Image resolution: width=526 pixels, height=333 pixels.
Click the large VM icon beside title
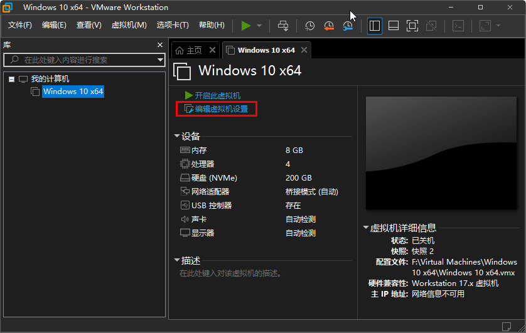(x=182, y=71)
